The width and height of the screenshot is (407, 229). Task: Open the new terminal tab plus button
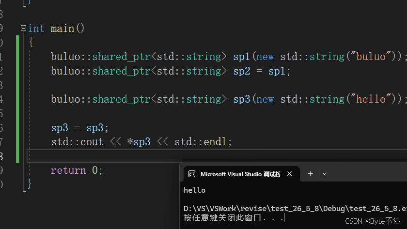tap(310, 174)
